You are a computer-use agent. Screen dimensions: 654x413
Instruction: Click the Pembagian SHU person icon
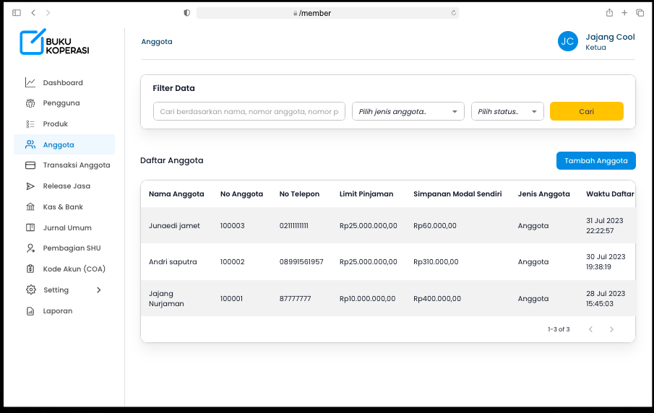point(30,248)
